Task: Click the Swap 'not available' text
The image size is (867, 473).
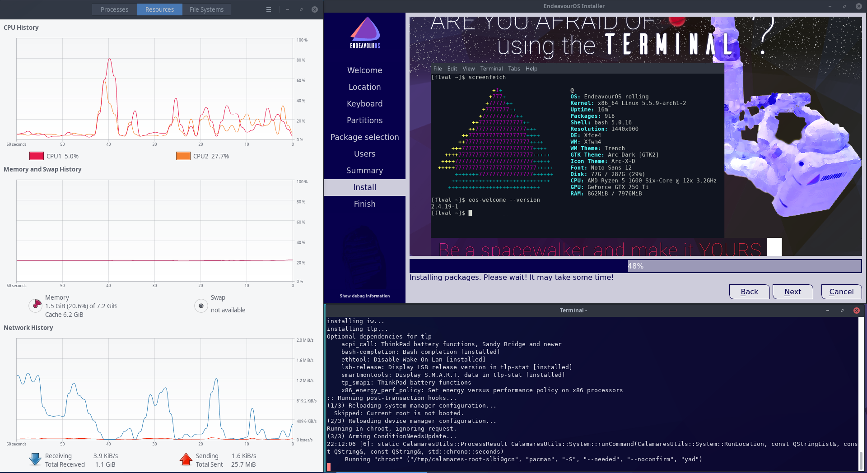Action: 228,310
